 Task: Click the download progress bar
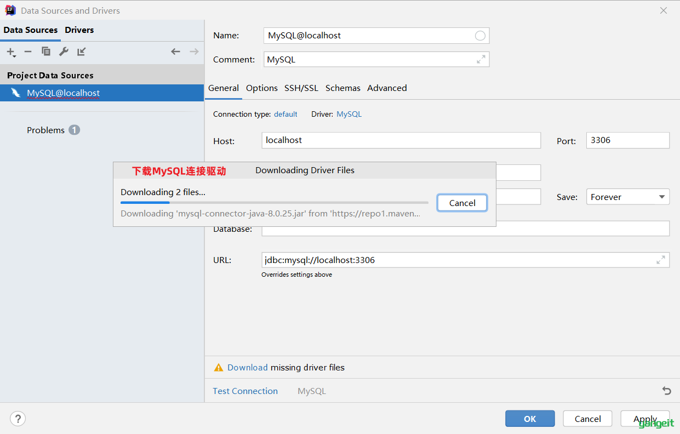tap(275, 203)
